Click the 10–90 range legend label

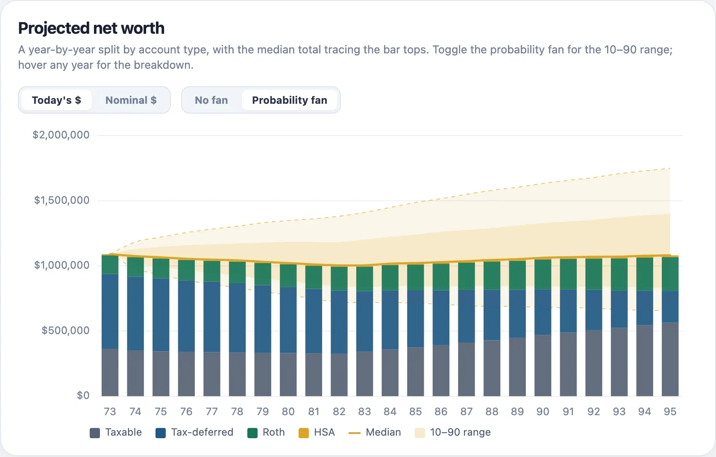click(460, 432)
